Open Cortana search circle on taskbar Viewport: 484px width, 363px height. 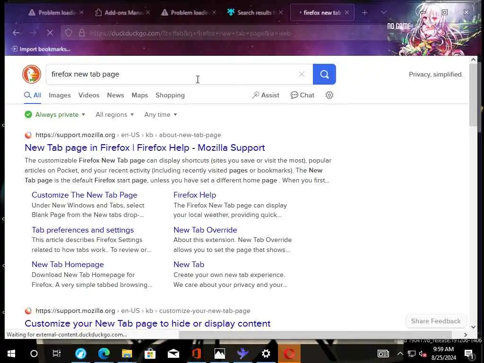pos(34,354)
